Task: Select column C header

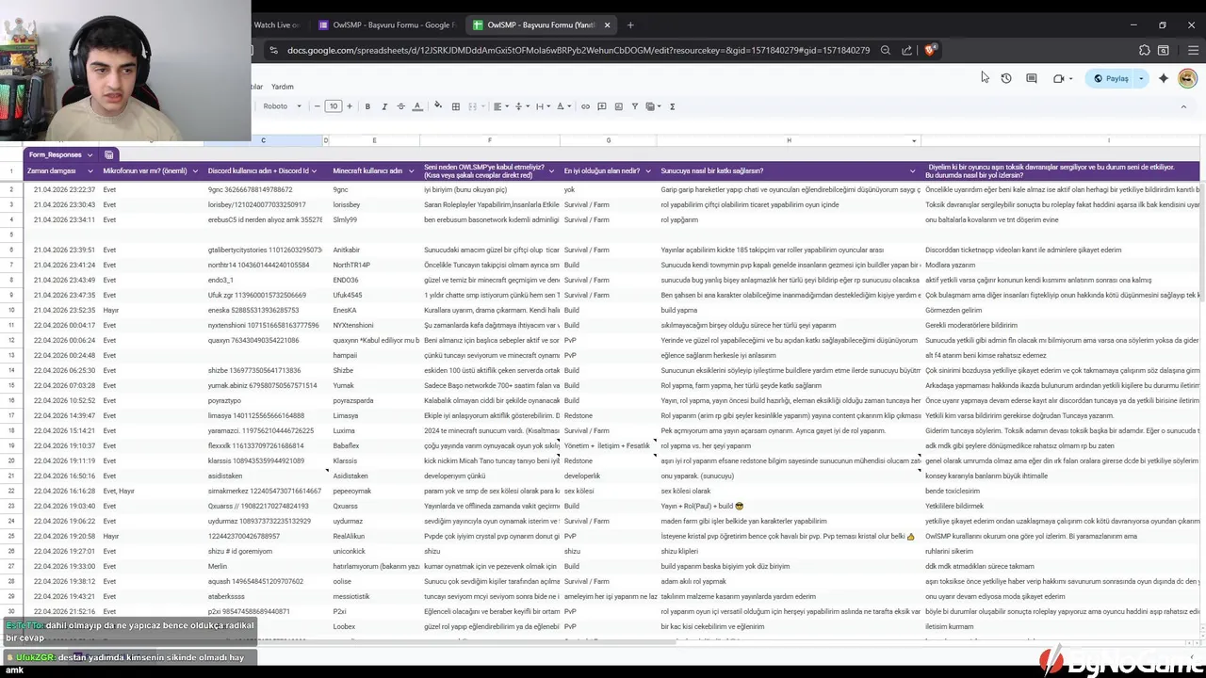Action: coord(263,140)
